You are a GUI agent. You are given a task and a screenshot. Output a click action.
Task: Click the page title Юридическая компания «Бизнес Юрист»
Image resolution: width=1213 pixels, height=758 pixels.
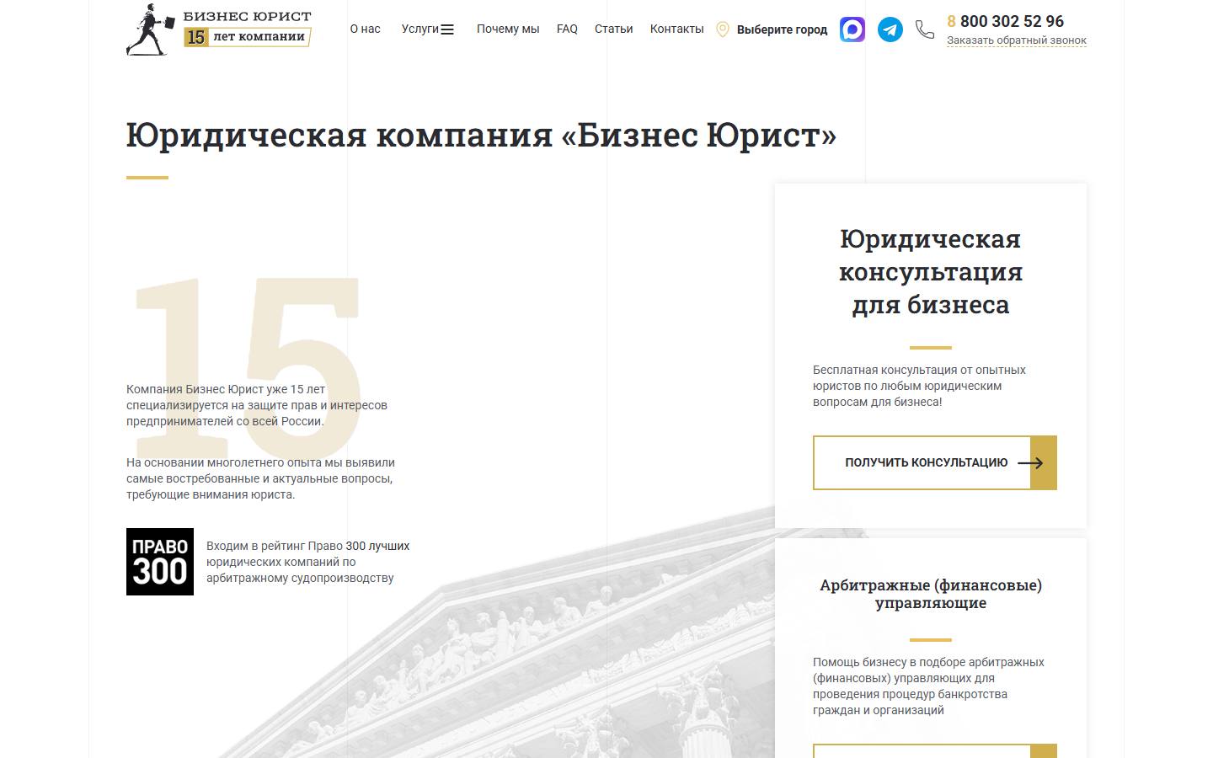(x=481, y=135)
